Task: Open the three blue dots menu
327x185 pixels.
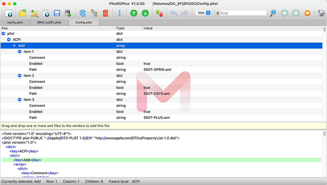Action: click(120, 13)
